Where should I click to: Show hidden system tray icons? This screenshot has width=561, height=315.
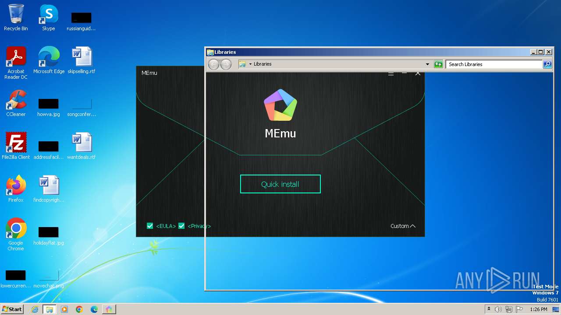coord(489,309)
